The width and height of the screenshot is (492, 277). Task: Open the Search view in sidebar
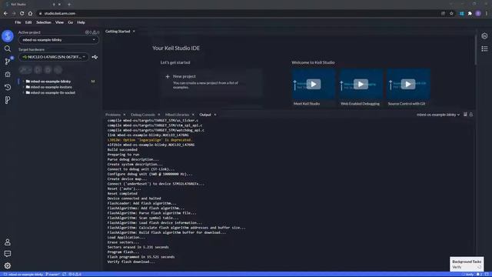coord(8,48)
